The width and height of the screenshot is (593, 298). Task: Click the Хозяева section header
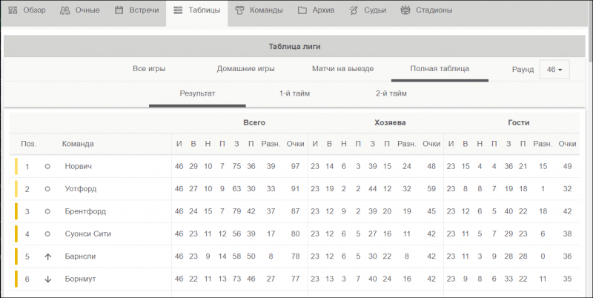click(x=390, y=122)
